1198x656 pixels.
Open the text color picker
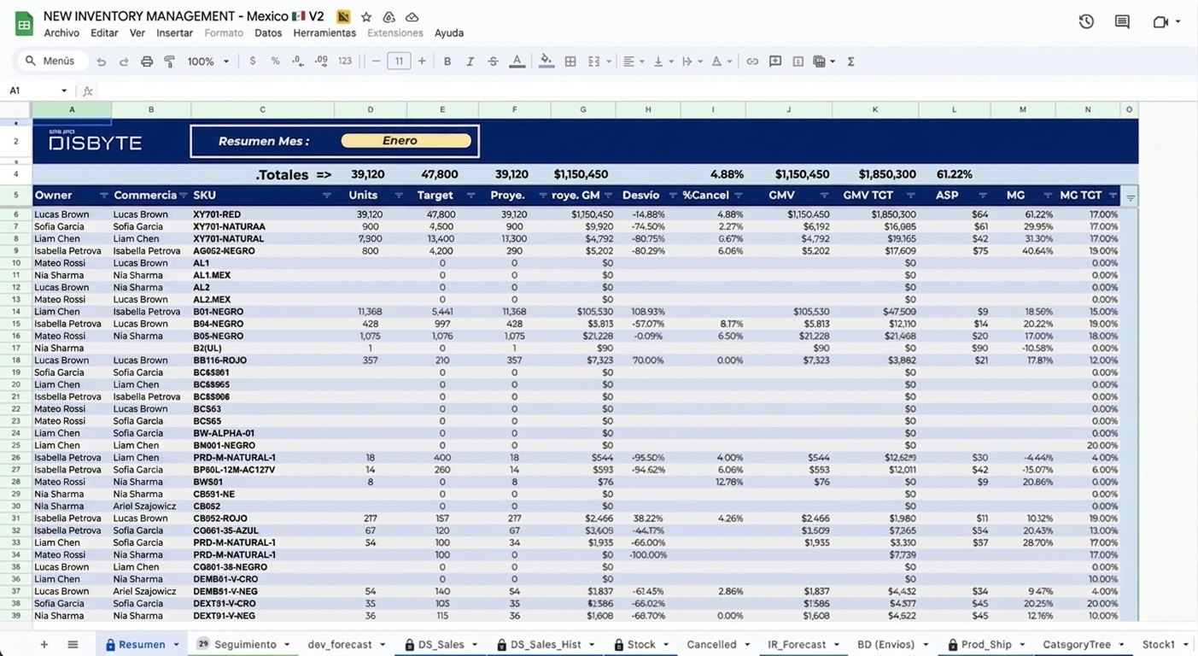click(x=517, y=61)
